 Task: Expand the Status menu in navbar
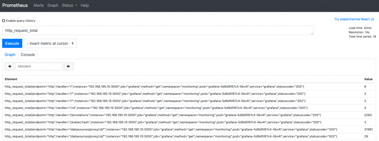click(69, 5)
